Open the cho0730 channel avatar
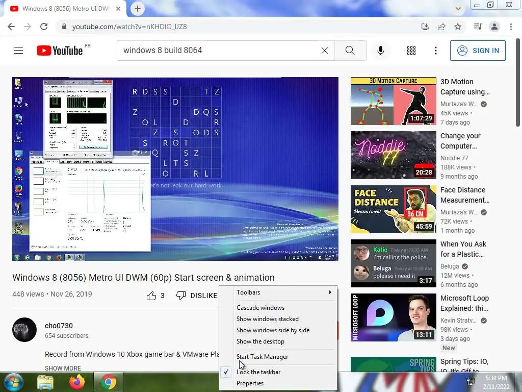 (24, 330)
